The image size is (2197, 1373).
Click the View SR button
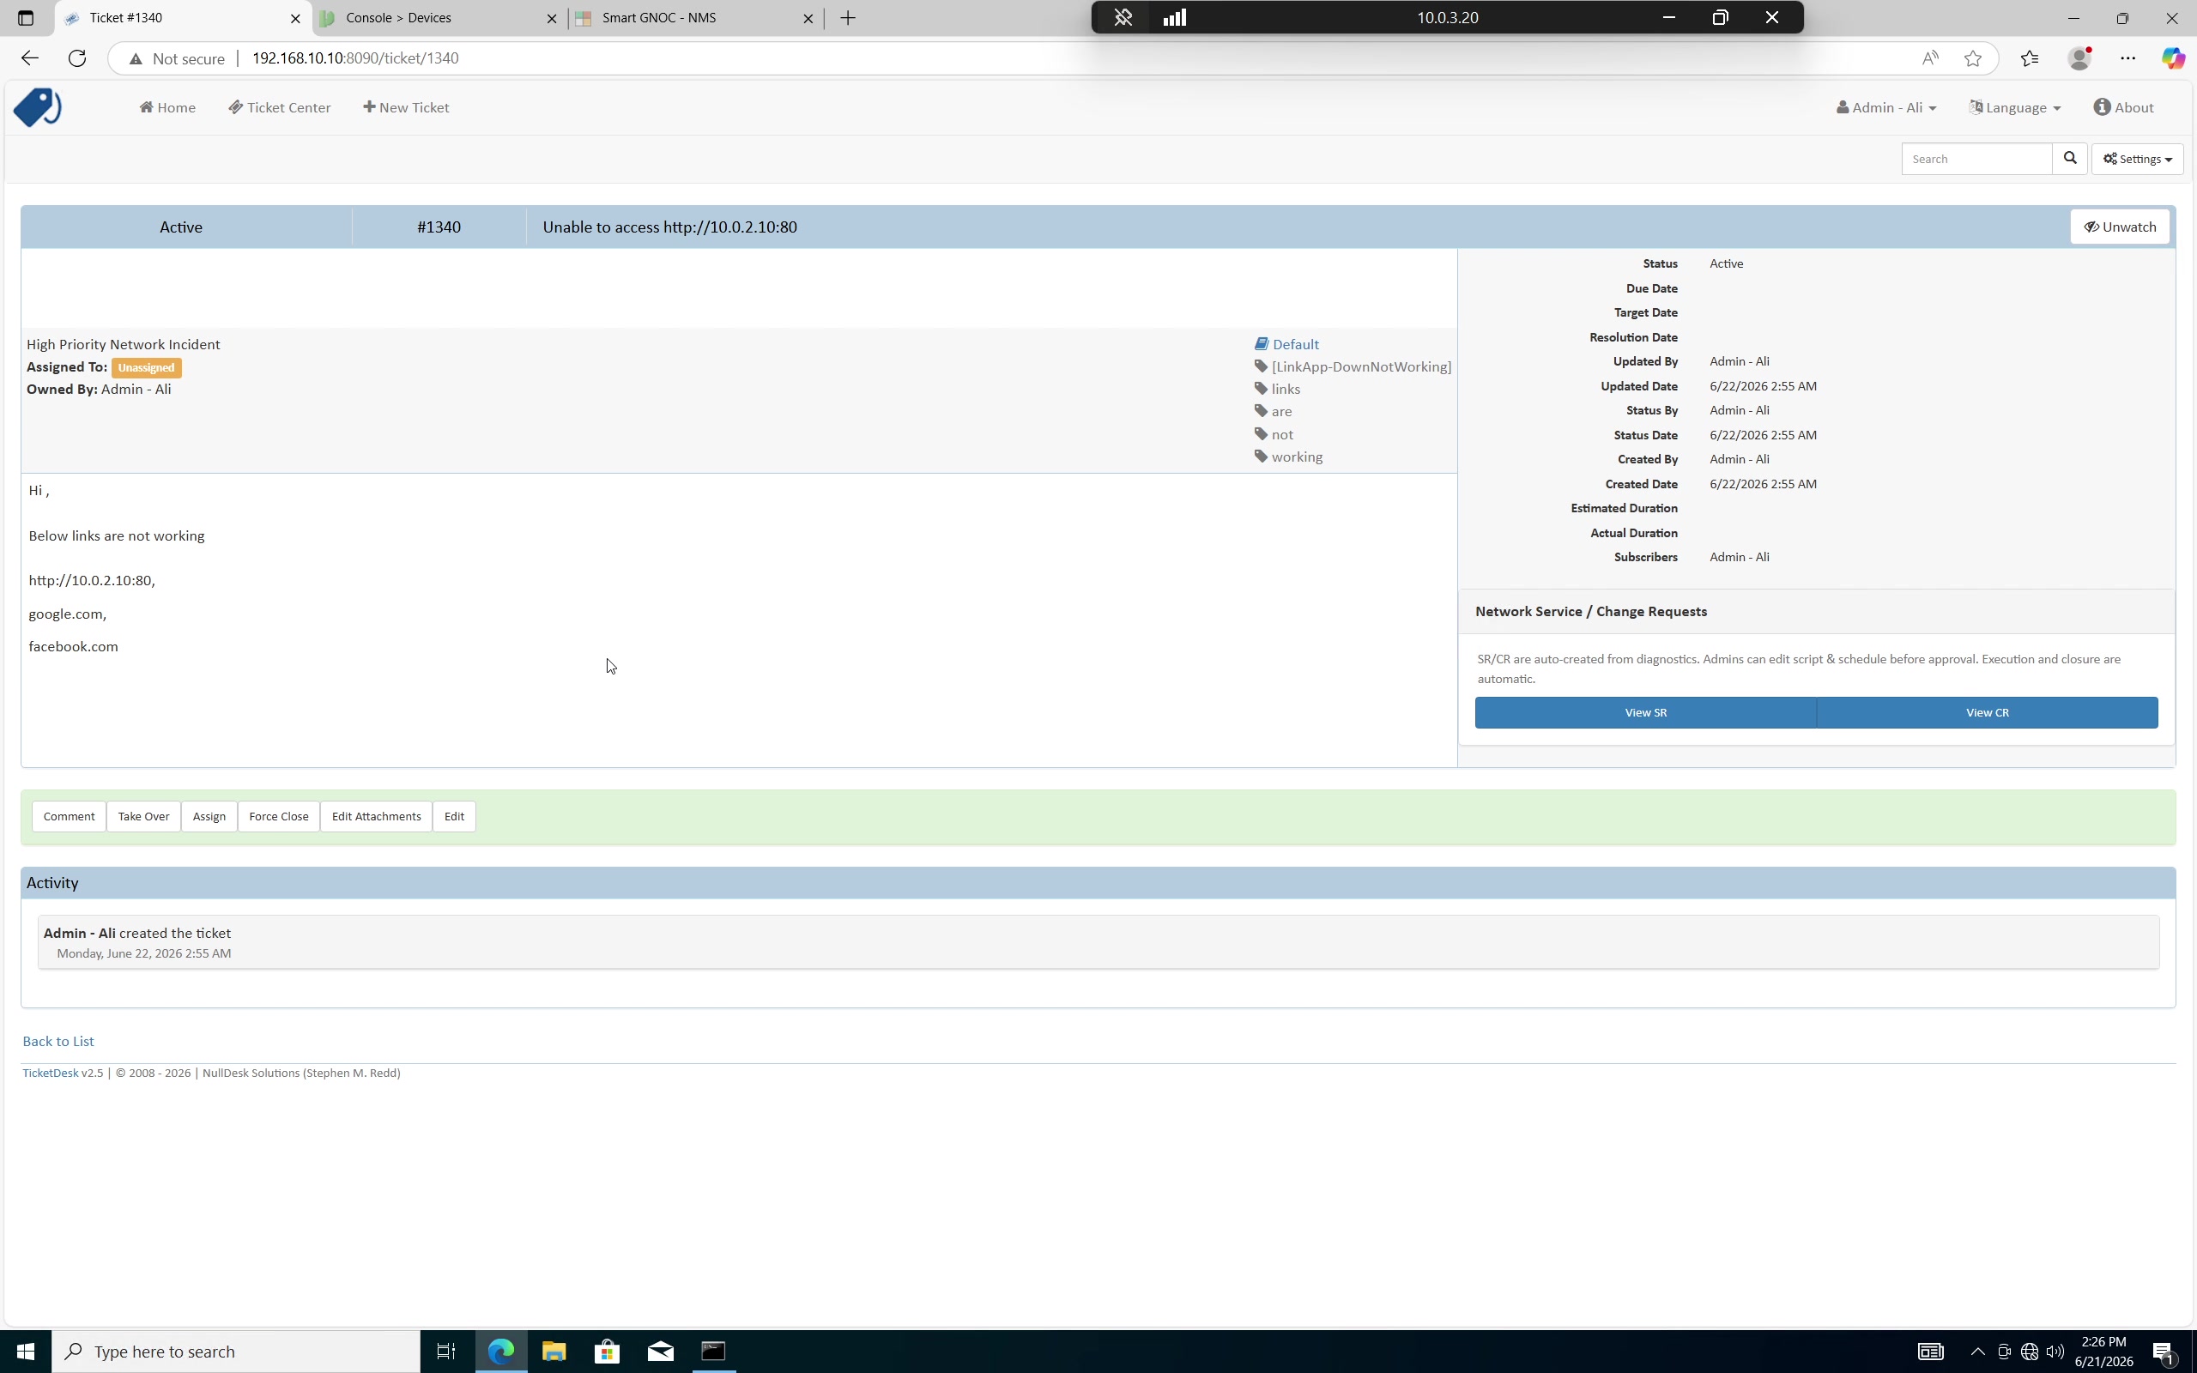pos(1645,713)
